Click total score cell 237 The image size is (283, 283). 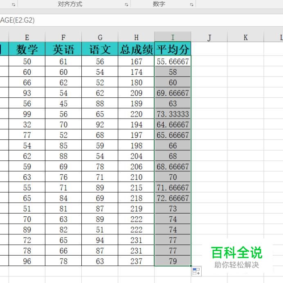click(x=136, y=261)
